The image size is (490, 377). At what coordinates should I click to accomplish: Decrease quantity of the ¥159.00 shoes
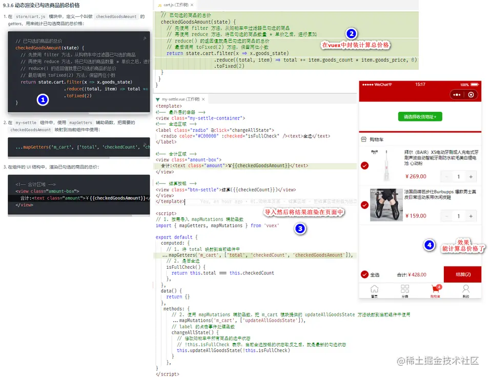(446, 216)
